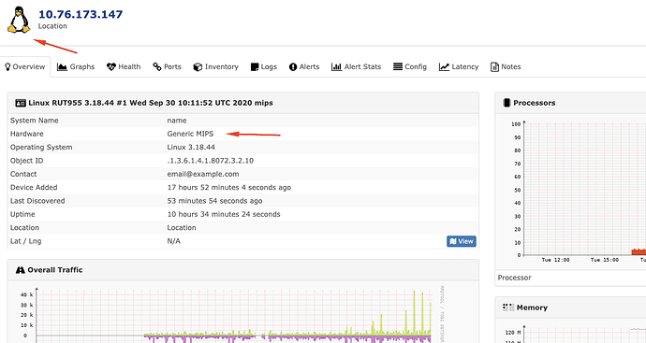Viewport: 646px width, 343px height.
Task: Click the Logs sticky-note icon
Action: tap(255, 67)
